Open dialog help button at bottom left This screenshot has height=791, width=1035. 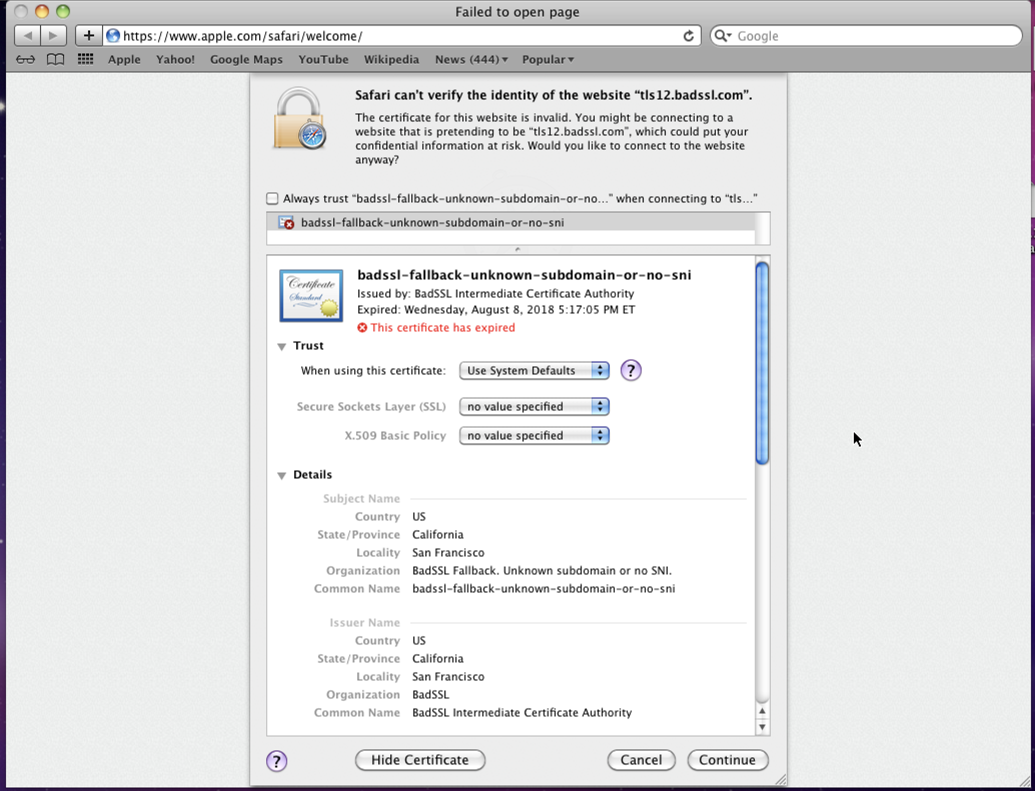point(276,761)
